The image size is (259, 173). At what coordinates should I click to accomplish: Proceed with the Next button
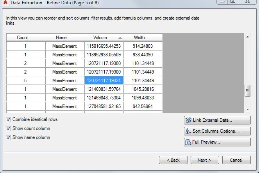205,160
